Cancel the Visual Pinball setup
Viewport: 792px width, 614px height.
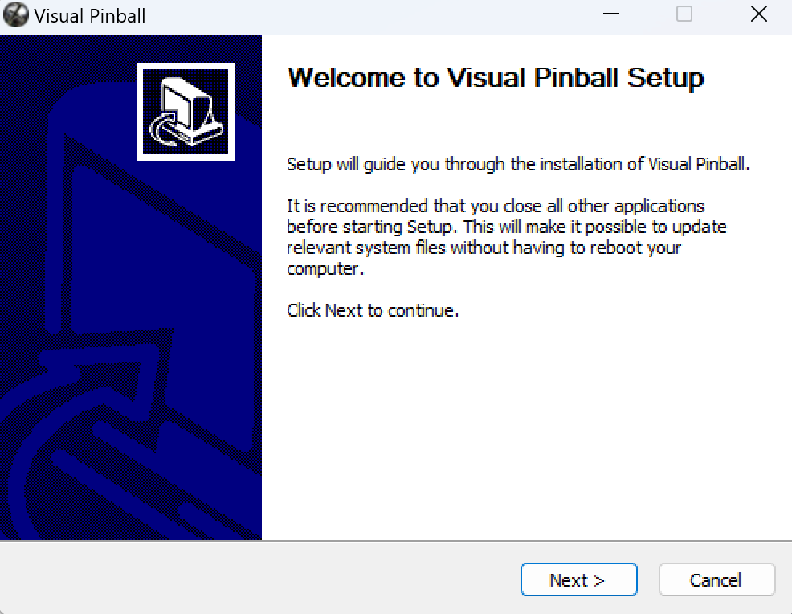716,579
